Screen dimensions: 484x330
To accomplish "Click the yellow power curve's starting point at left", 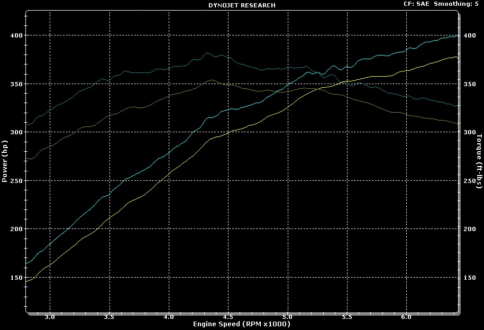I will pos(26,281).
